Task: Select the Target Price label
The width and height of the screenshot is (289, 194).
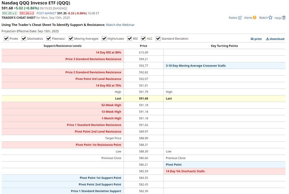Action: point(113,138)
